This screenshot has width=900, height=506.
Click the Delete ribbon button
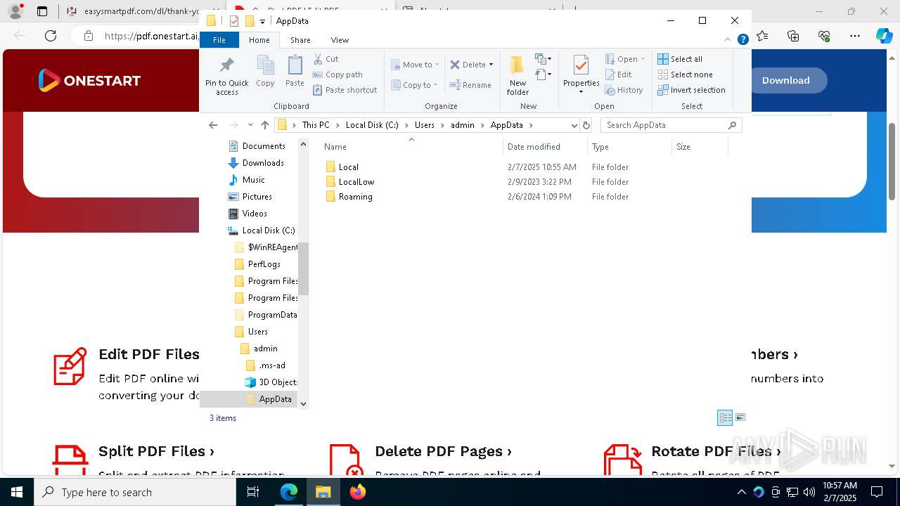468,65
